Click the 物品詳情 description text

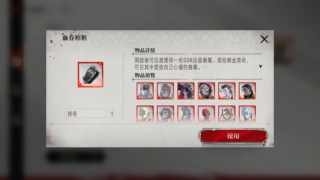[x=191, y=64]
